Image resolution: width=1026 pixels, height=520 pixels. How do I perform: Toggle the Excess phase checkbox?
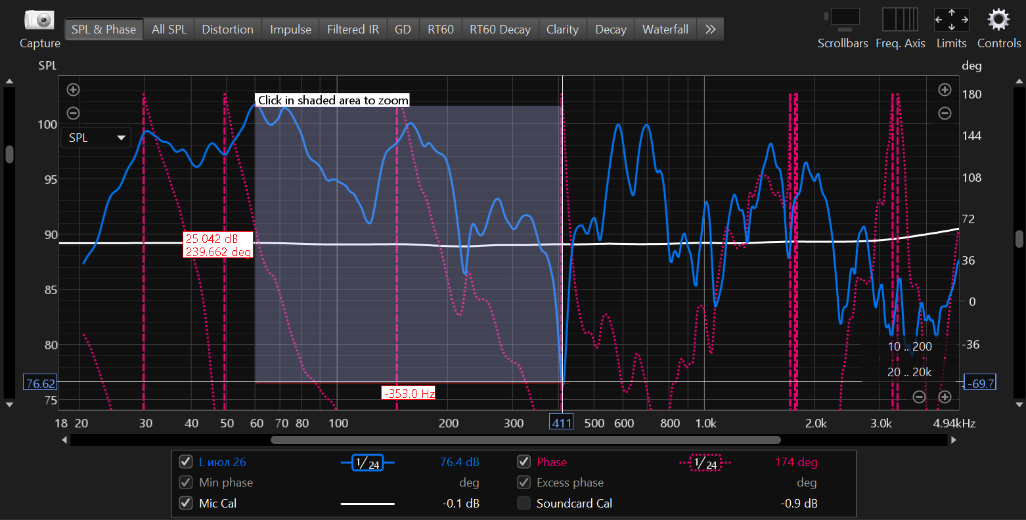[524, 483]
